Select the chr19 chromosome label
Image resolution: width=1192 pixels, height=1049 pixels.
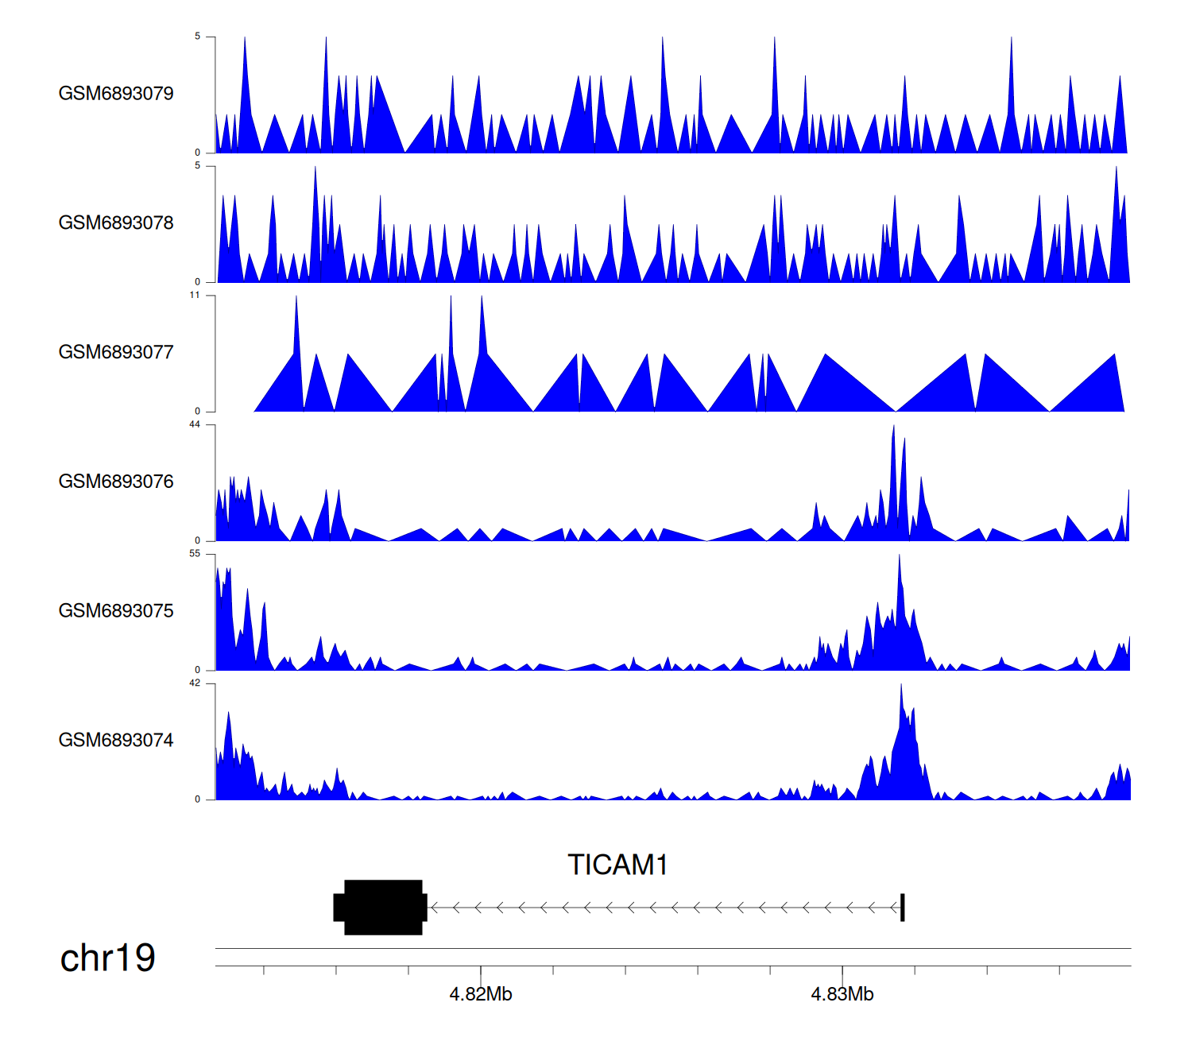tap(107, 958)
